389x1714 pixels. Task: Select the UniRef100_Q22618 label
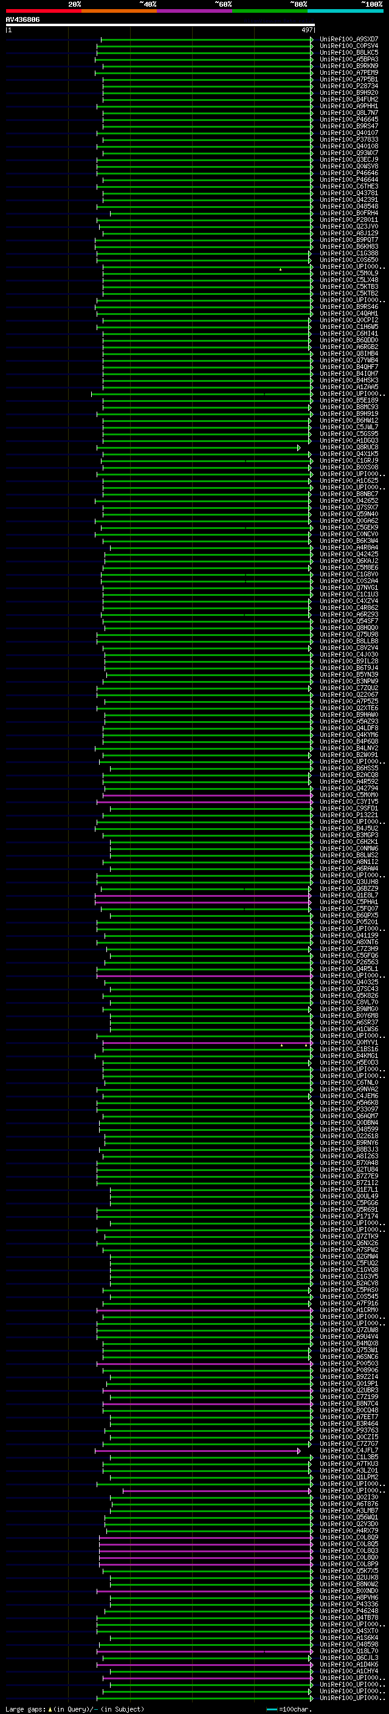pos(349,1136)
